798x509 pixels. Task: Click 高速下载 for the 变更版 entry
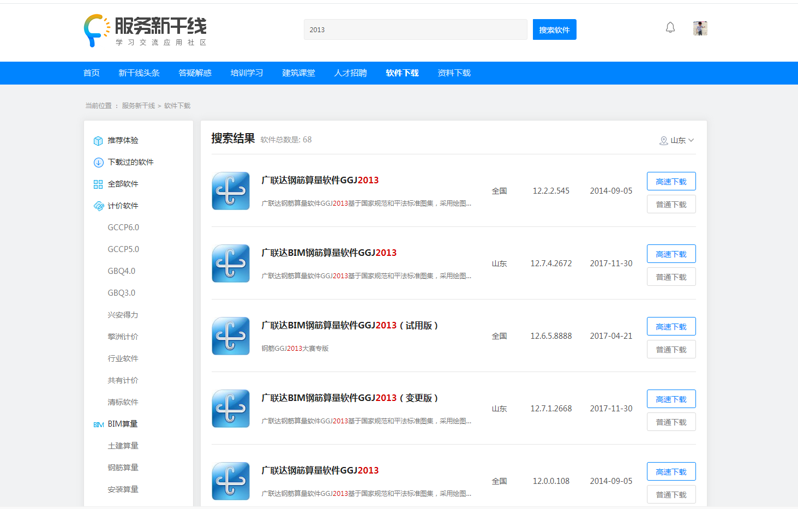click(671, 399)
